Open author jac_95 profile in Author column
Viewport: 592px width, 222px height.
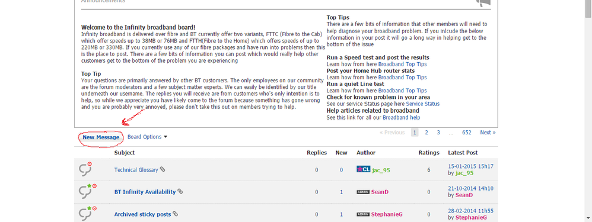pyautogui.click(x=381, y=170)
